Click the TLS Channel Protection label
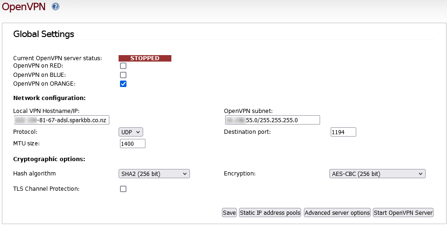 coord(46,188)
